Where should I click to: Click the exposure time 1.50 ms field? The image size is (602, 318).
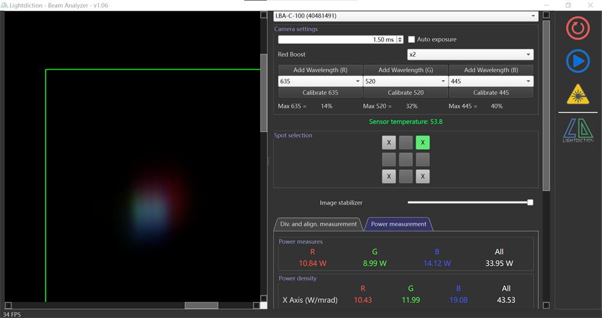point(337,40)
